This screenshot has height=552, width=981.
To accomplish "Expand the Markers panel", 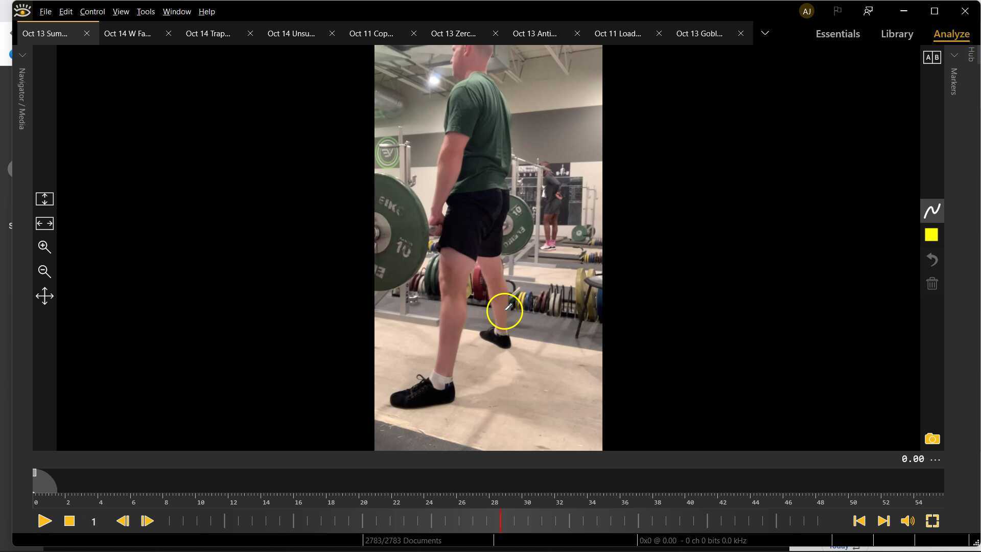I will coord(954,55).
